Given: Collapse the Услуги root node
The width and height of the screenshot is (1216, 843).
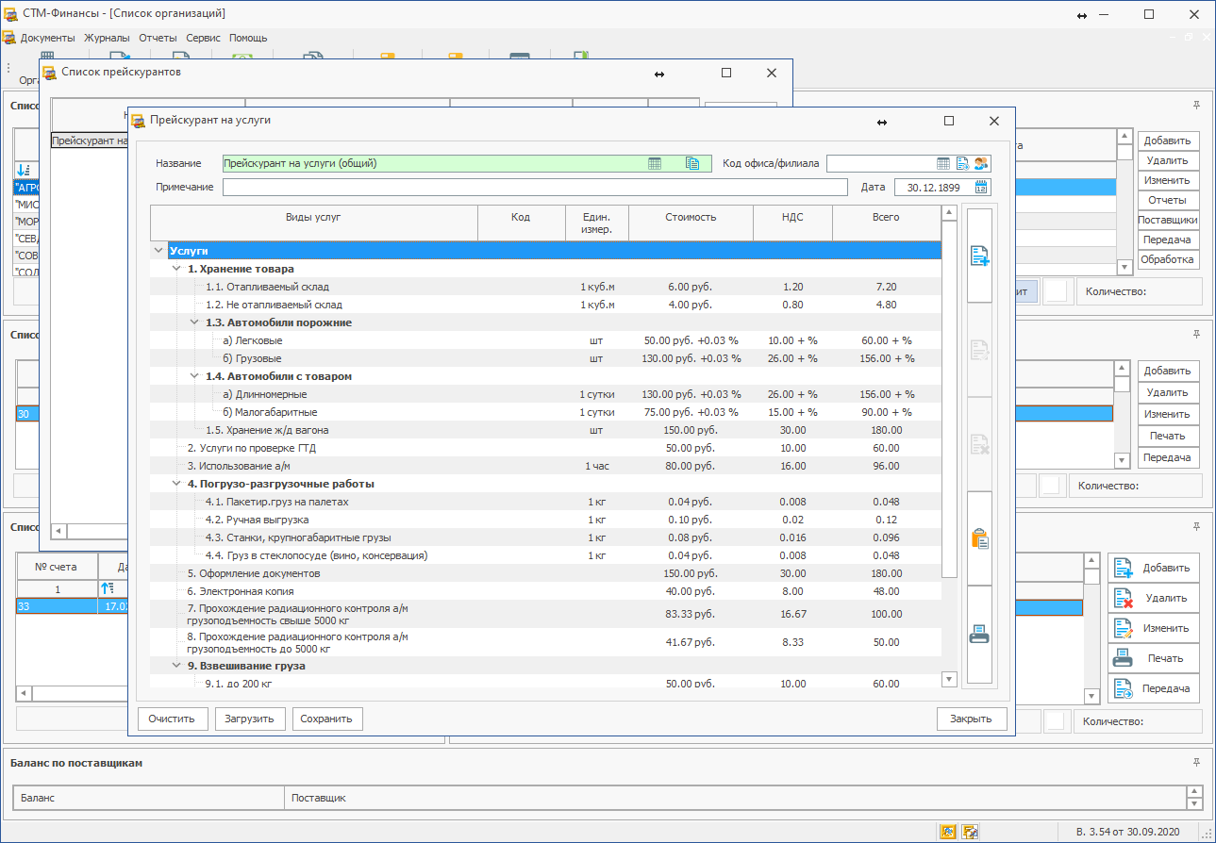Looking at the screenshot, I should coord(158,251).
